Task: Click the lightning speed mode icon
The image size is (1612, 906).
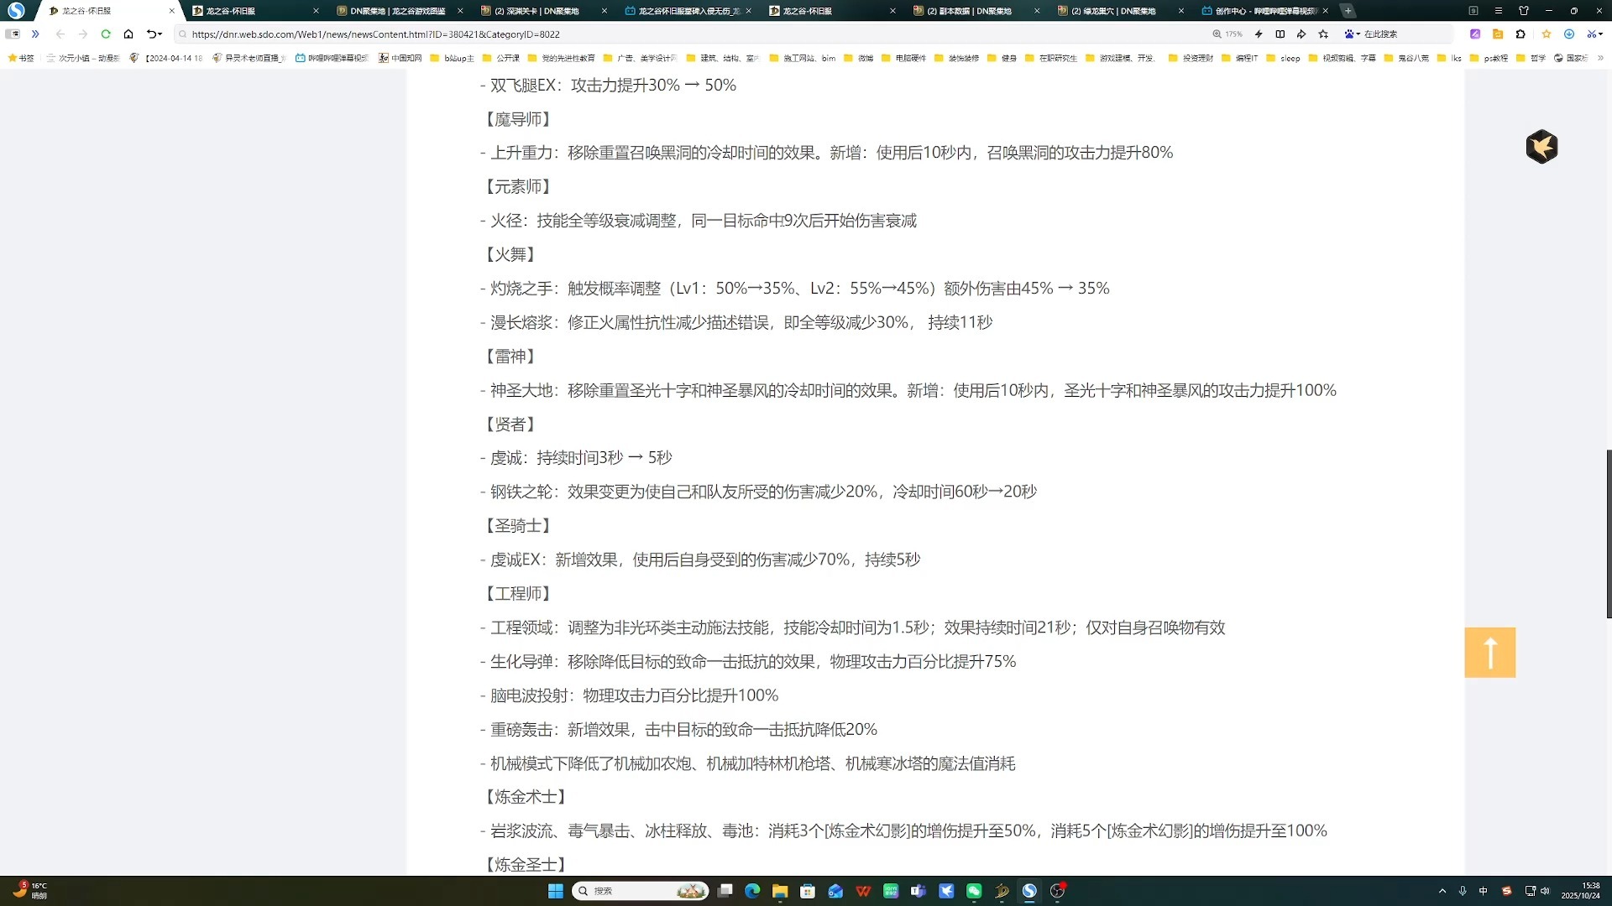Action: pyautogui.click(x=1259, y=34)
